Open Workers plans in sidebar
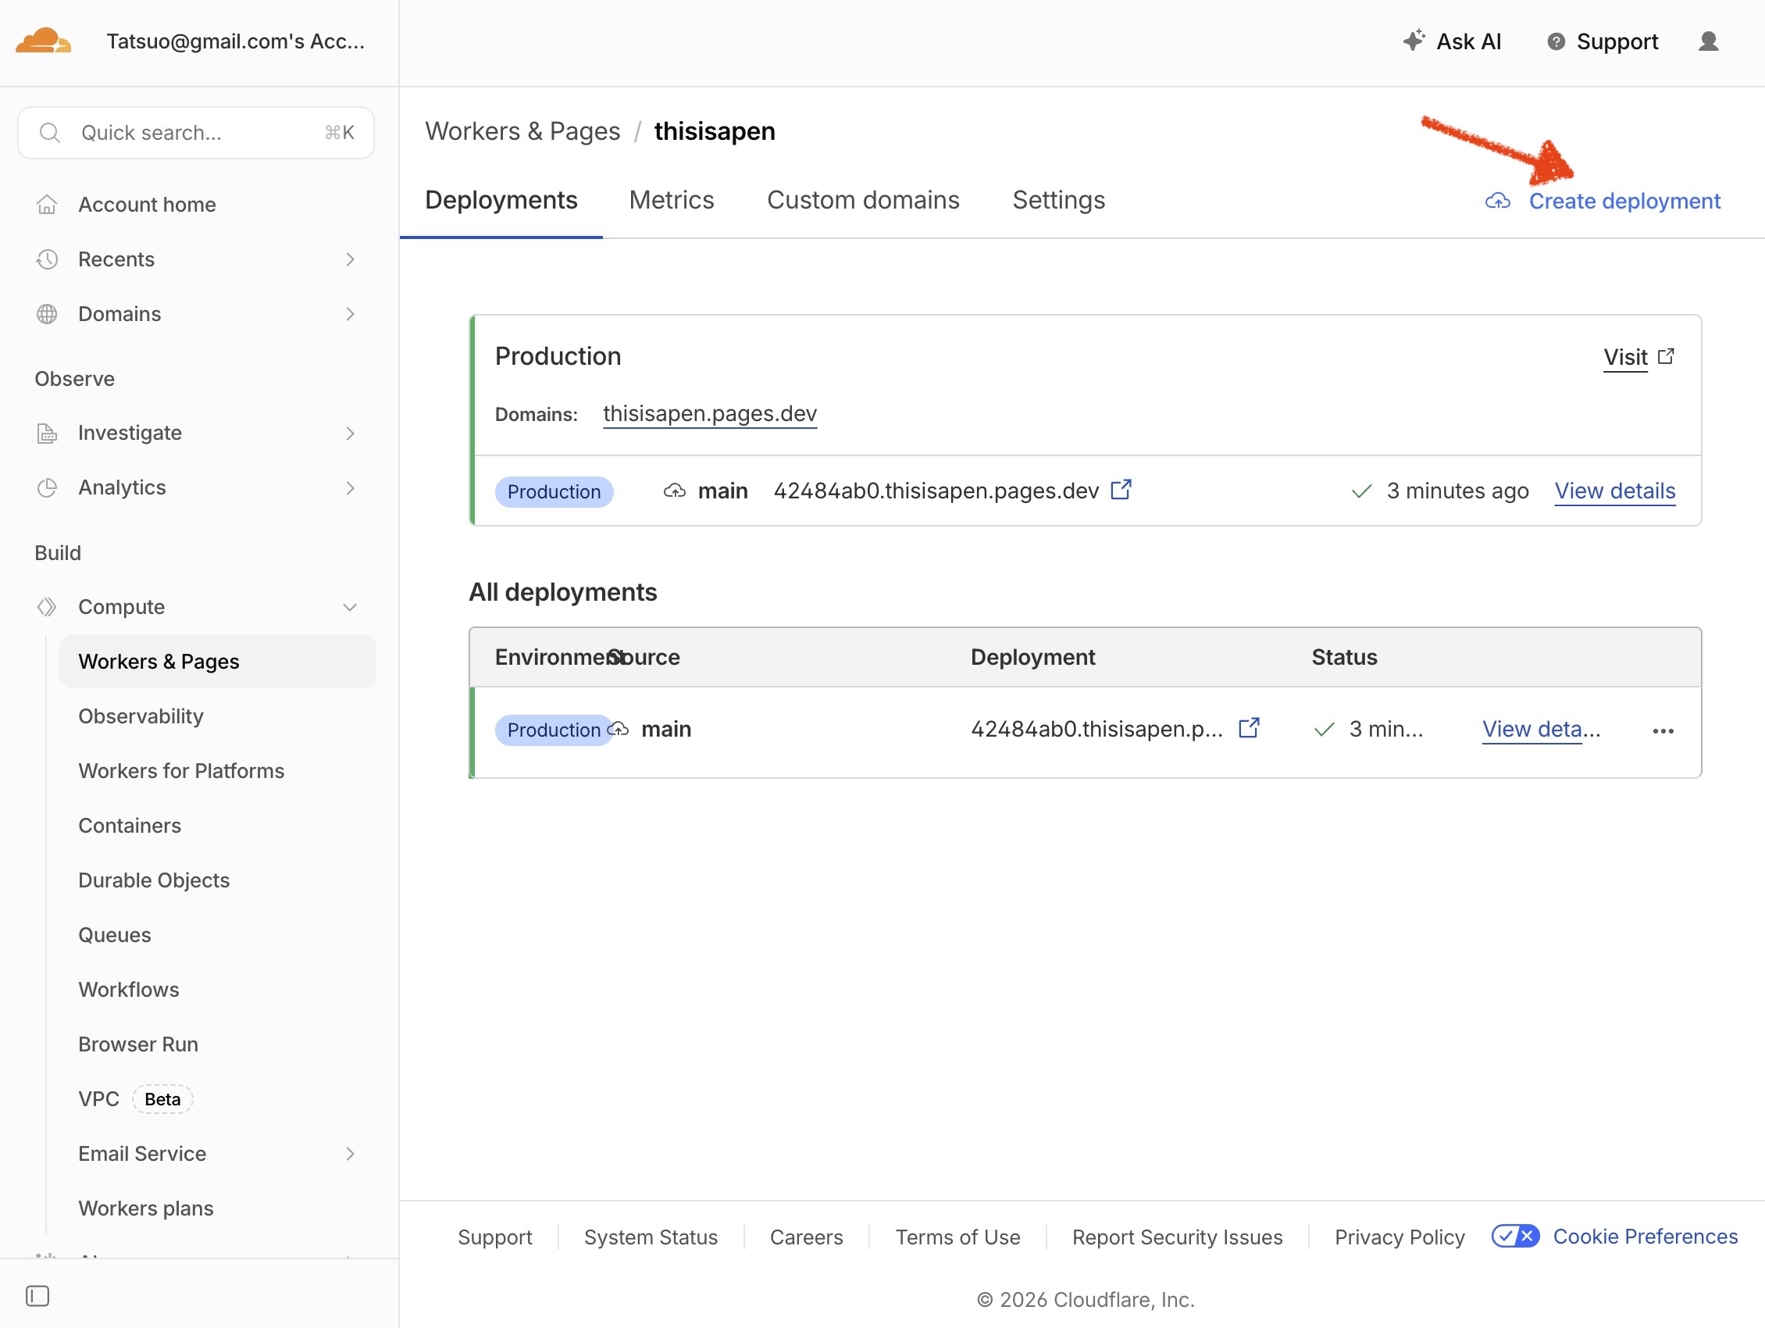The height and width of the screenshot is (1328, 1765). coord(146,1208)
